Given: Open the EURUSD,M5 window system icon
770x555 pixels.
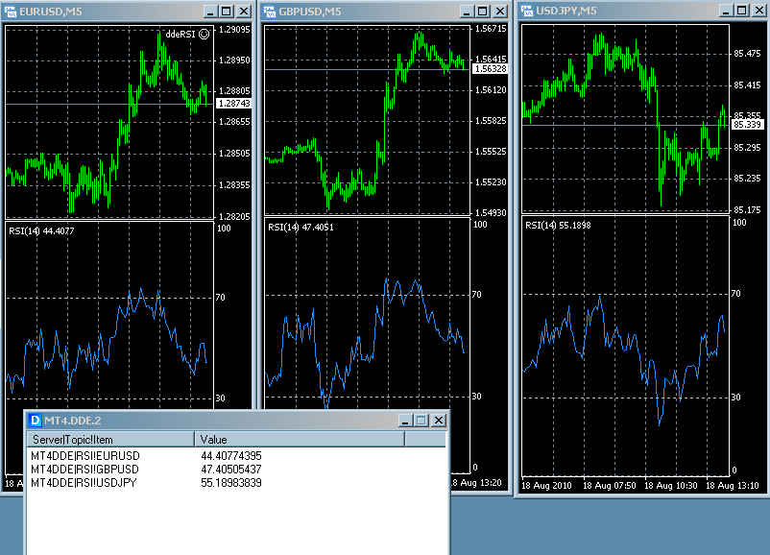Looking at the screenshot, I should pos(11,11).
